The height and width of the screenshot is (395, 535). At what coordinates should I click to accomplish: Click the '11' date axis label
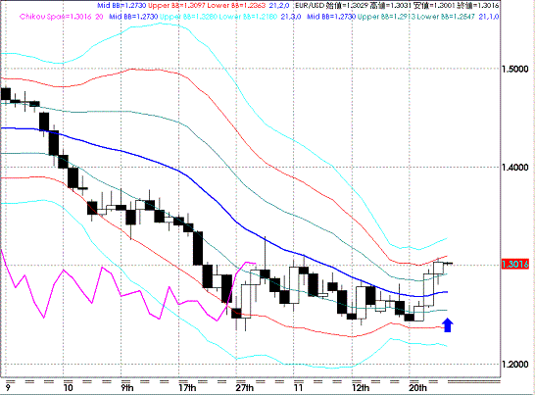(298, 388)
